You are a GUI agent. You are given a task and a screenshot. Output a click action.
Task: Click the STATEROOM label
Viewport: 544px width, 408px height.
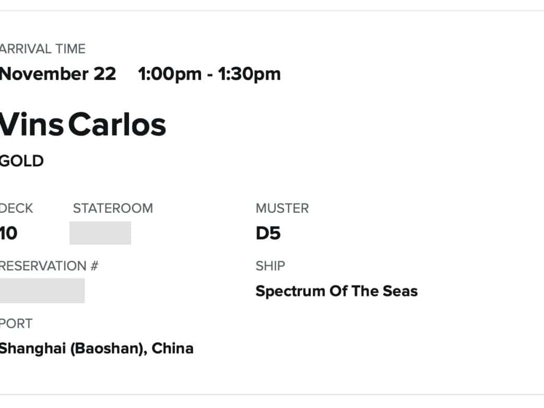coord(113,208)
